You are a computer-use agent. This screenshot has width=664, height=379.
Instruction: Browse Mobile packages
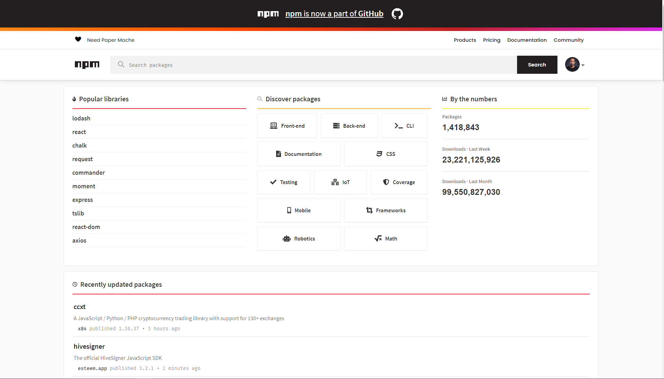pos(299,210)
